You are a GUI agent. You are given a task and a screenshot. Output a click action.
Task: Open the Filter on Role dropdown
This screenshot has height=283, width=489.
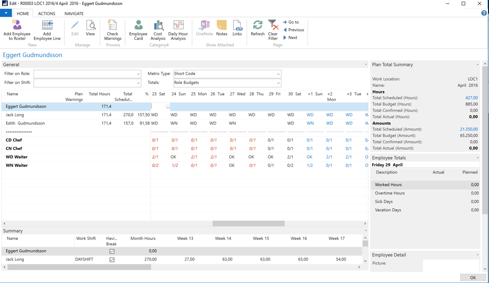point(138,74)
